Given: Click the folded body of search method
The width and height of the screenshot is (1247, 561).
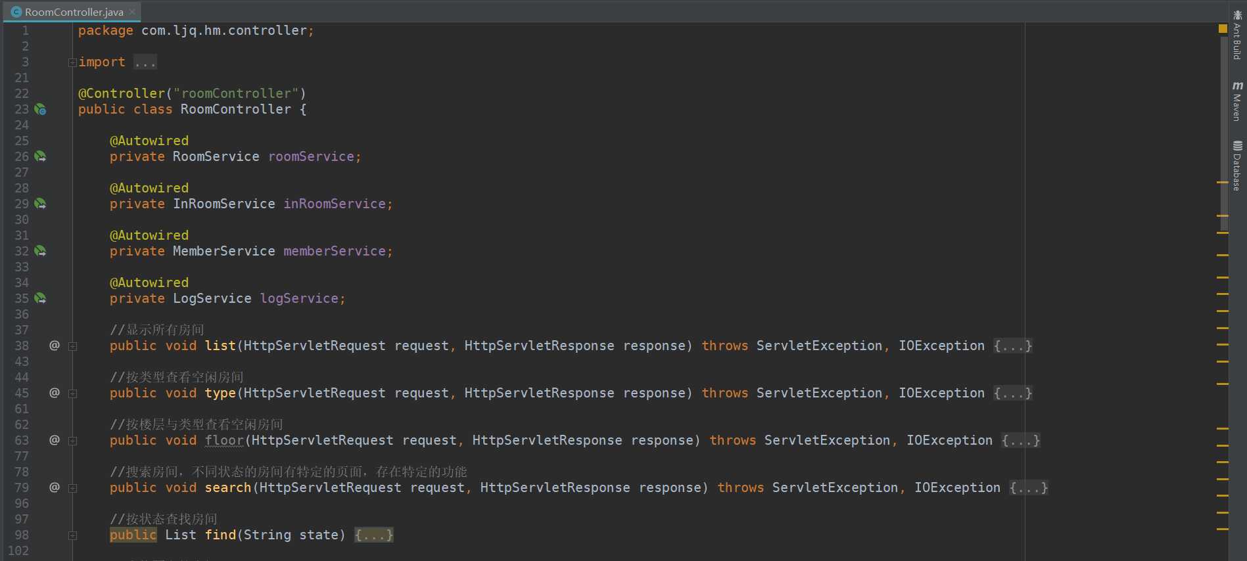Looking at the screenshot, I should (1029, 487).
